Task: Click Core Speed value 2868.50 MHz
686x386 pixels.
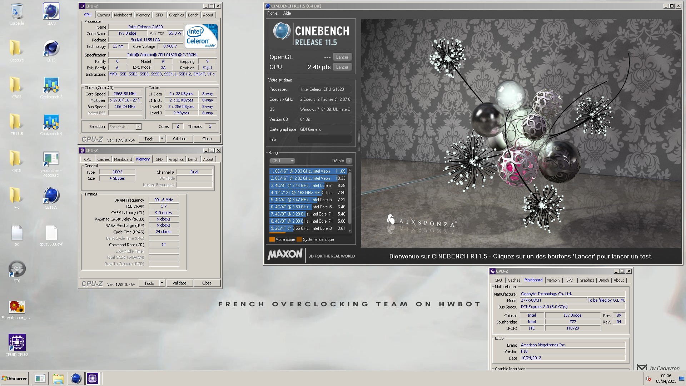Action: [x=125, y=94]
